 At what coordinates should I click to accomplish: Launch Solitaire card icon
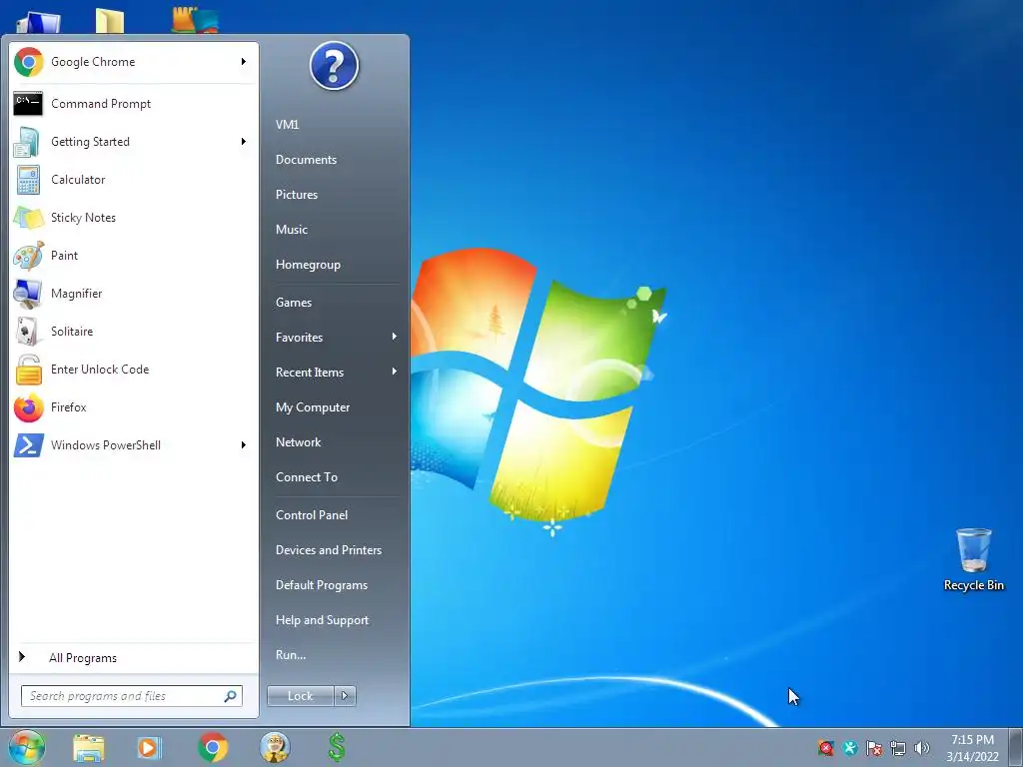(27, 332)
